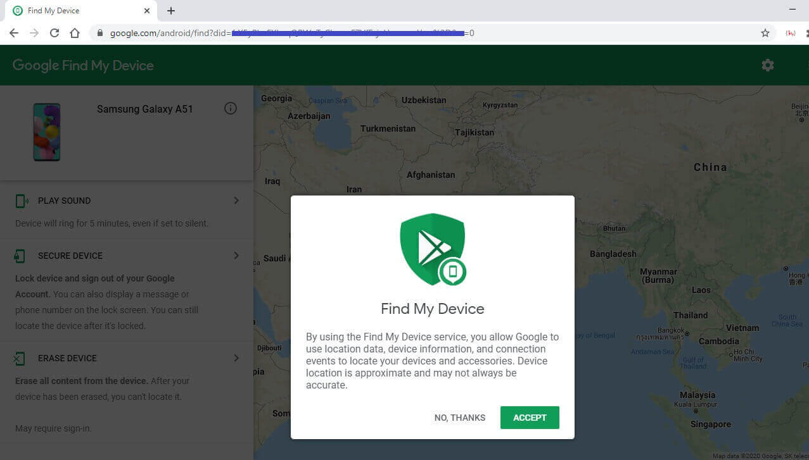The image size is (809, 460).
Task: Click the Turkmenistan label on the map
Action: click(388, 128)
